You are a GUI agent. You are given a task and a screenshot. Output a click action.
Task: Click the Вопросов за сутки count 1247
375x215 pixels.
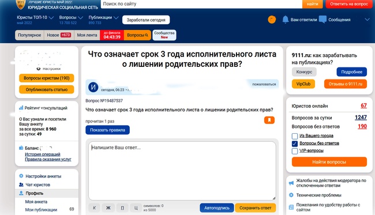361,117
